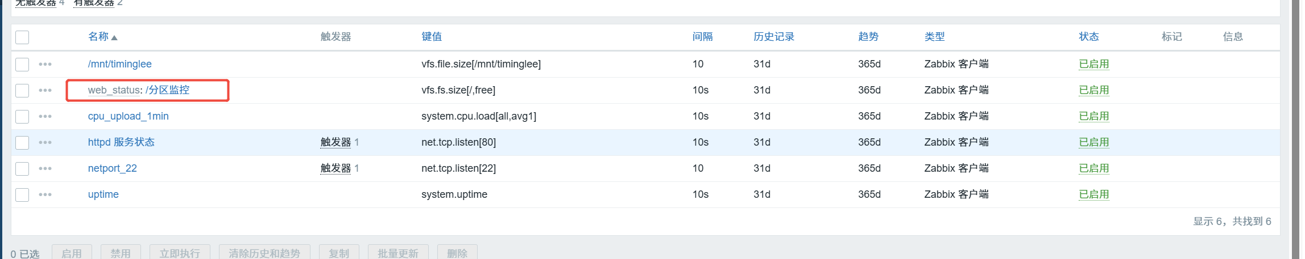The image size is (1305, 259).
Task: Toggle 已启用 status for netport_22 item
Action: click(x=1094, y=168)
